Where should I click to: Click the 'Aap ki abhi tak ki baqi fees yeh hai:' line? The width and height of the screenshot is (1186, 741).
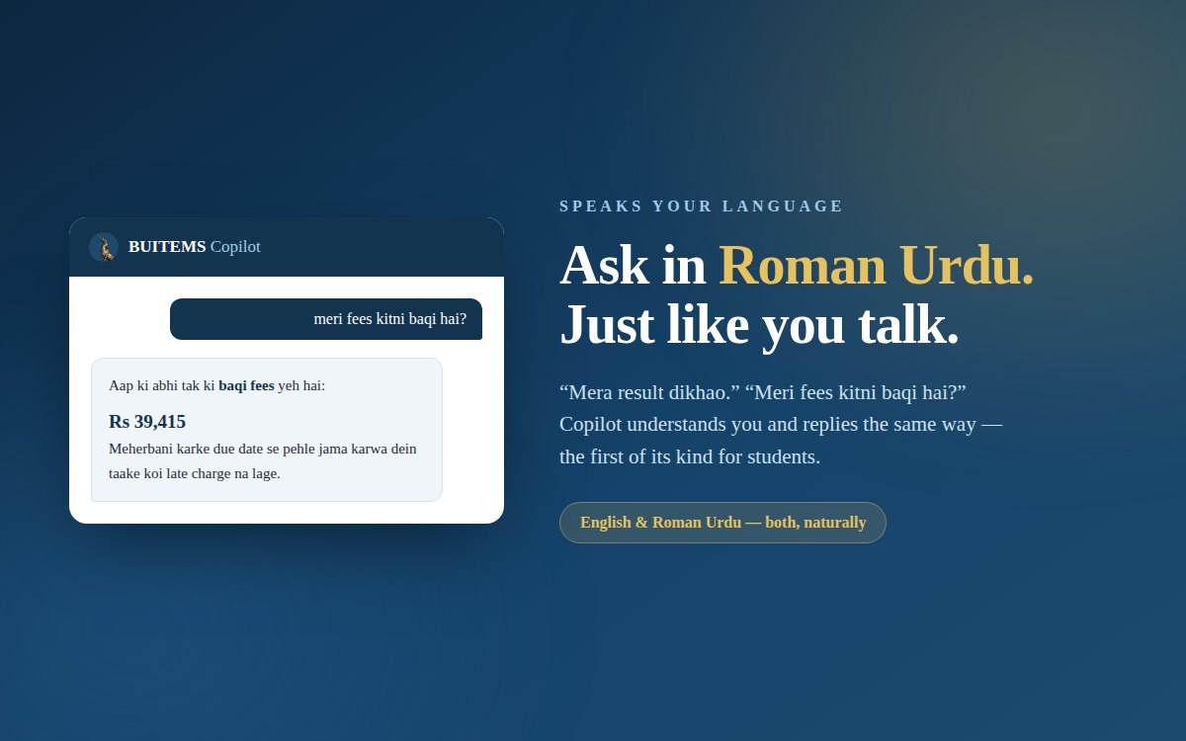point(216,385)
